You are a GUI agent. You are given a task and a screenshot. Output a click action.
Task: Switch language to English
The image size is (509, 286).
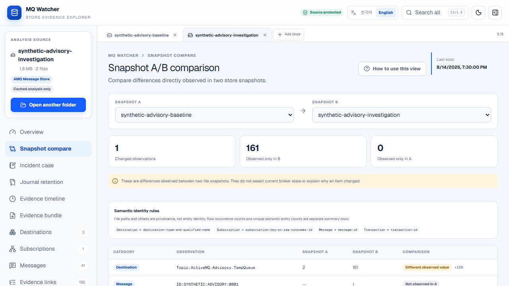click(x=386, y=13)
